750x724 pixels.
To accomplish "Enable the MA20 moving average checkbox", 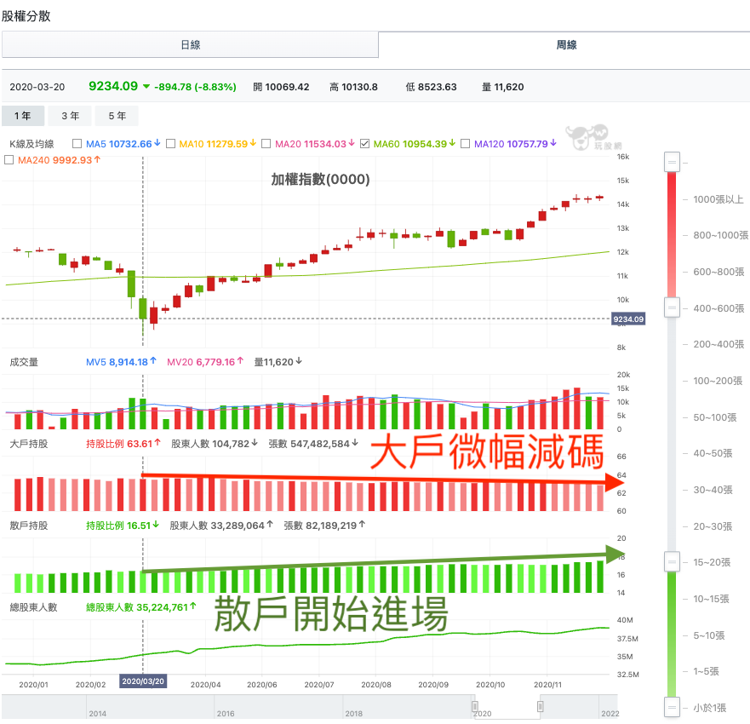I will tap(266, 144).
